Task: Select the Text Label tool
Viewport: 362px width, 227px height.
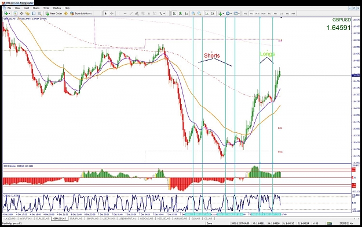Action: pos(155,14)
